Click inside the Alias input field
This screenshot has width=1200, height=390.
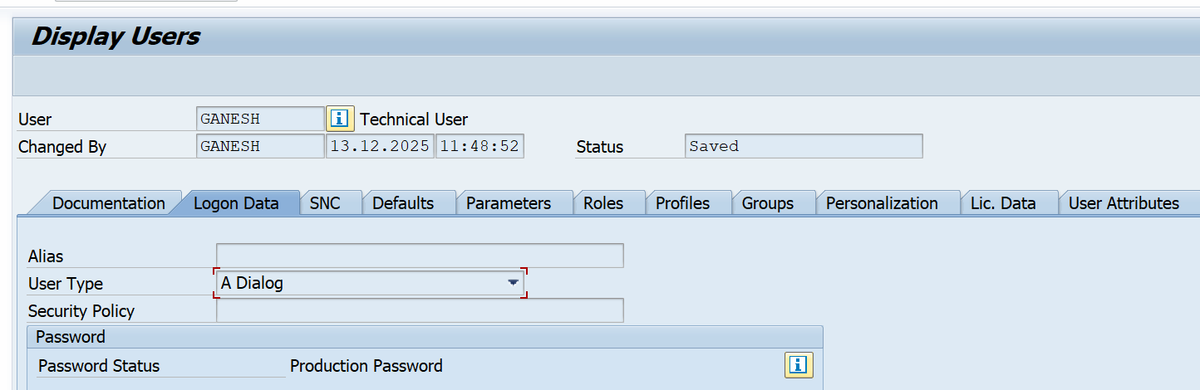click(x=419, y=256)
